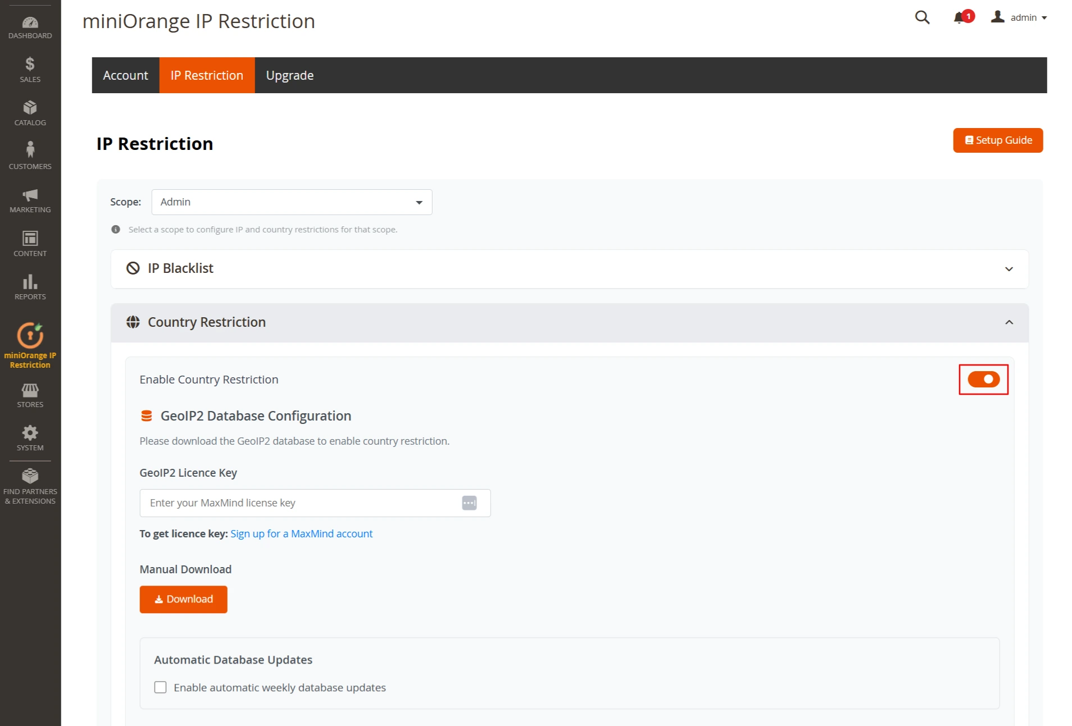Disable the Enable Country Restriction toggle
The image size is (1072, 726).
click(983, 379)
